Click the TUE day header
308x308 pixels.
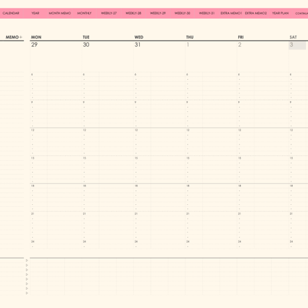(86, 37)
